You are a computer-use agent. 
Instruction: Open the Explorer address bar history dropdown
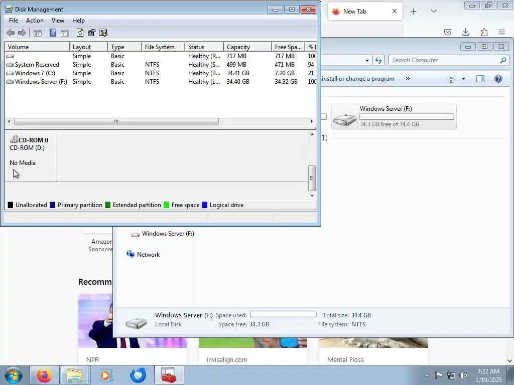pyautogui.click(x=367, y=61)
